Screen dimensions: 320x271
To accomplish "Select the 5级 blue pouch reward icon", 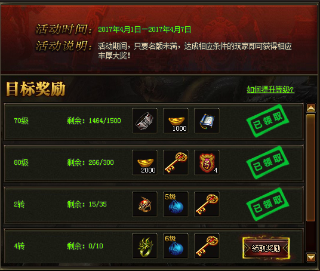I will tap(176, 204).
